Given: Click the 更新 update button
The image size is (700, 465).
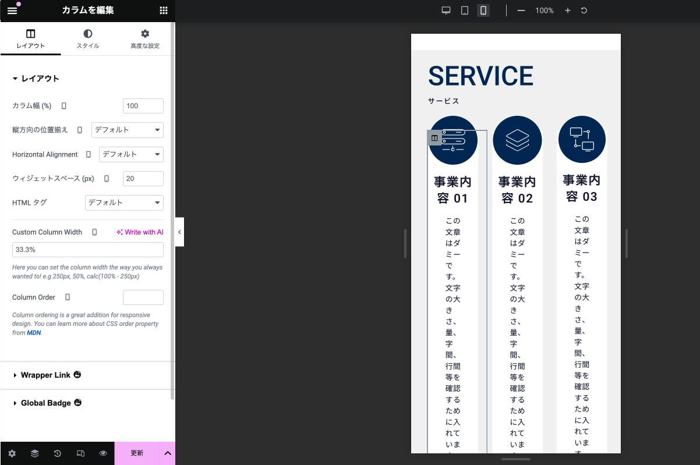Looking at the screenshot, I should coord(137,453).
